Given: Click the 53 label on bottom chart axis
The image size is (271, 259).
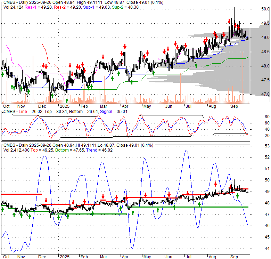Looking at the screenshot, I should pos(267,146).
